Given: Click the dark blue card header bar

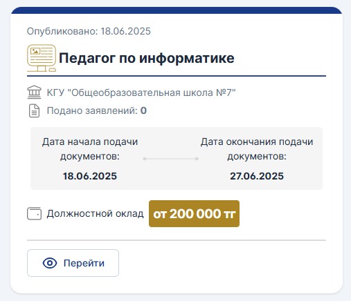Looking at the screenshot, I should point(177,10).
